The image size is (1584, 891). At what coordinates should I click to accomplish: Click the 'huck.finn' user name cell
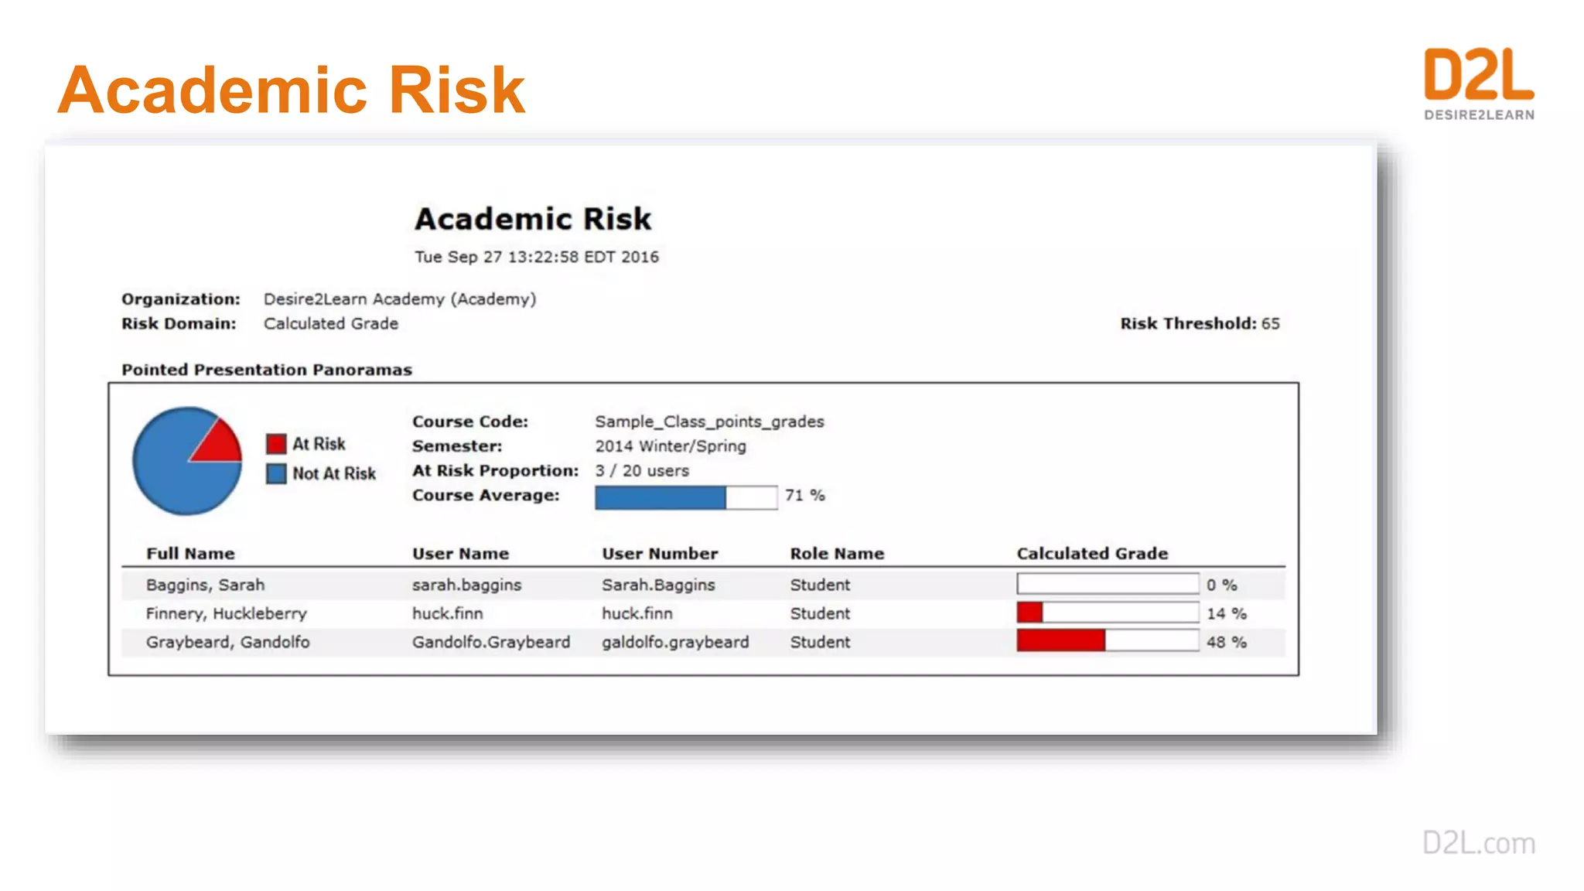point(447,614)
